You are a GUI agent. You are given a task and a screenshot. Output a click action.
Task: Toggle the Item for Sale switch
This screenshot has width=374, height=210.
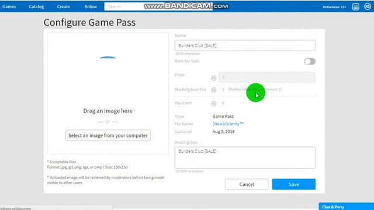click(x=310, y=61)
